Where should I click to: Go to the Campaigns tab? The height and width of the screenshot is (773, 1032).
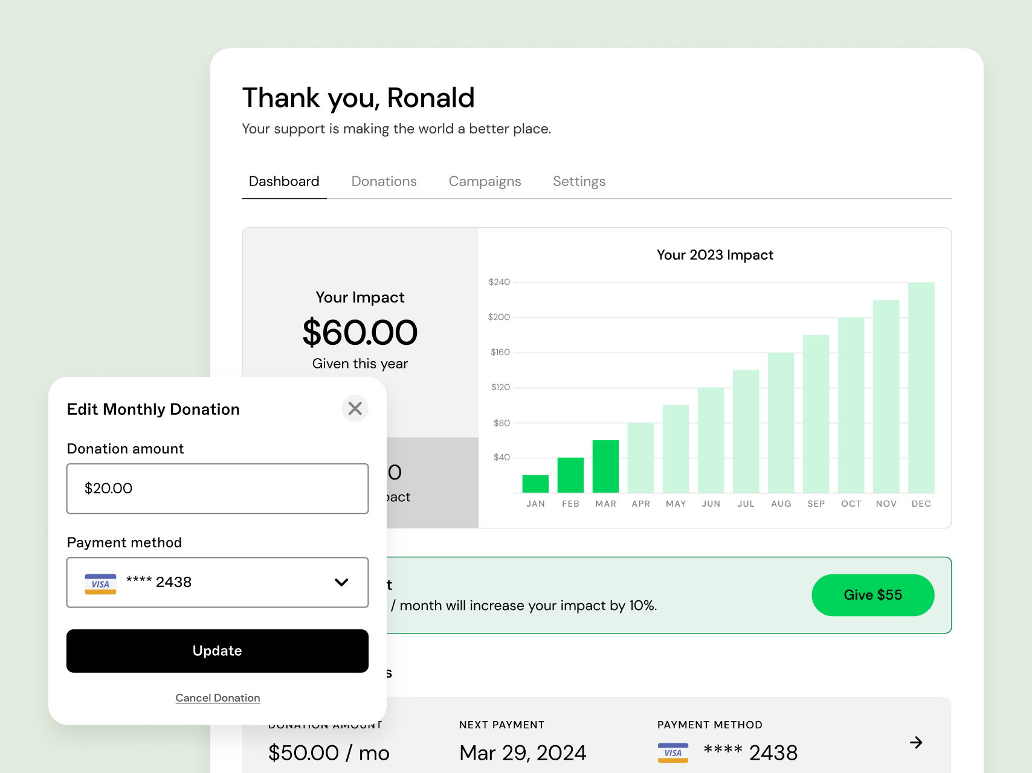pyautogui.click(x=485, y=181)
